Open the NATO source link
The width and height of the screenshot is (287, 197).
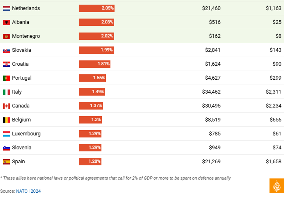pos(22,191)
